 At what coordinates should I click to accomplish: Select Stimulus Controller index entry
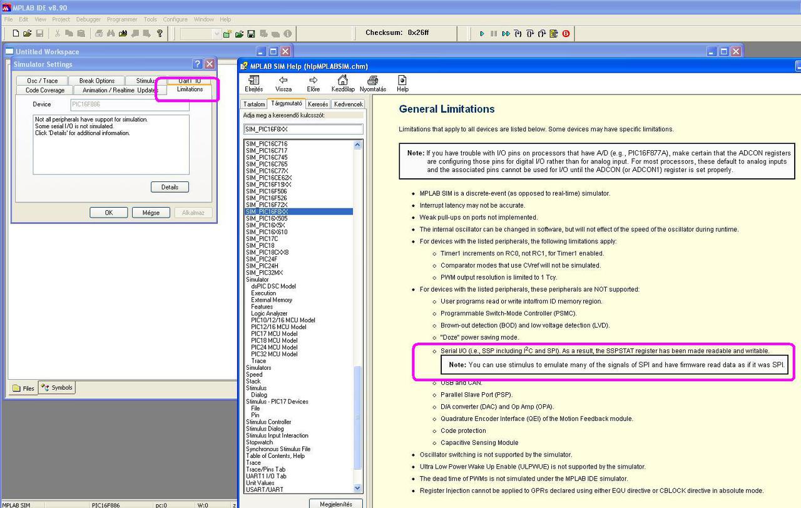coord(268,422)
